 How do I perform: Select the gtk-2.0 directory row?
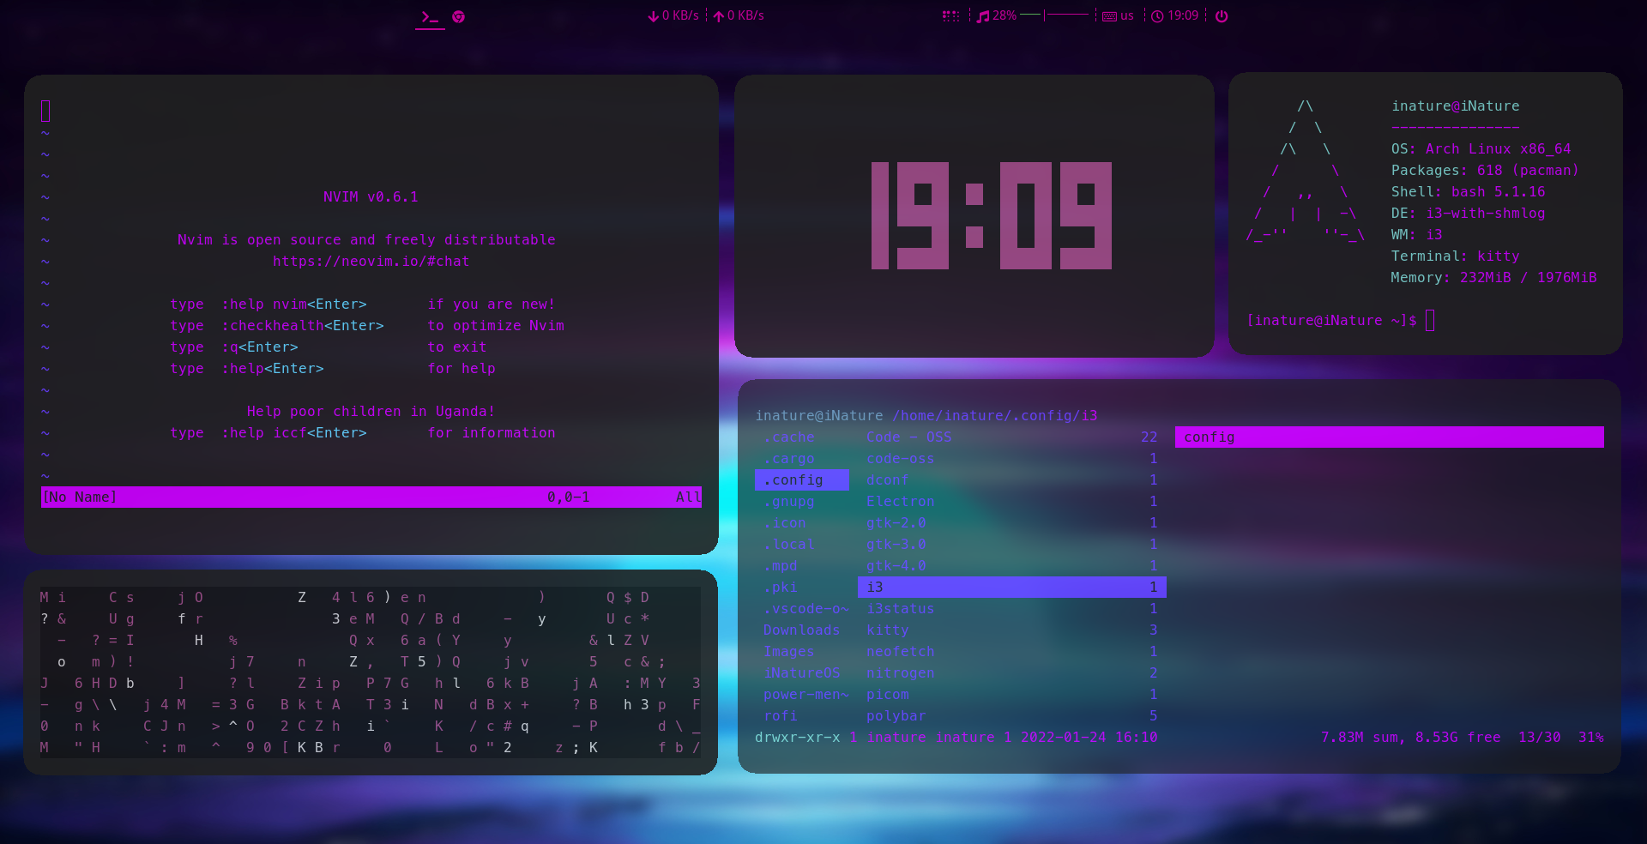coord(1012,523)
